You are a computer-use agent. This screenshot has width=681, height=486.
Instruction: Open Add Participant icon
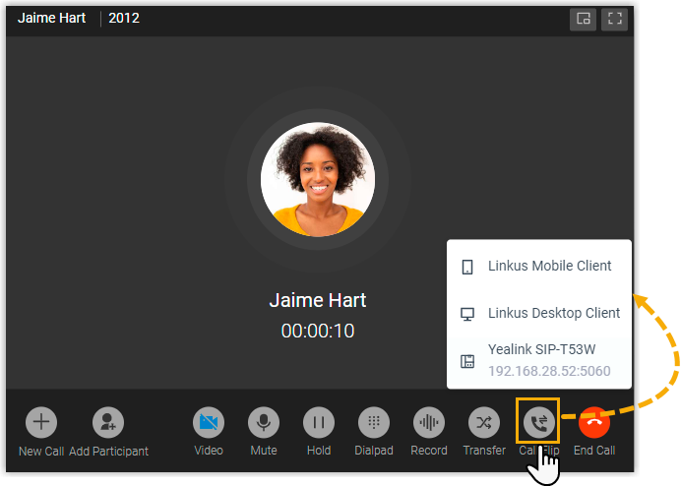click(108, 422)
